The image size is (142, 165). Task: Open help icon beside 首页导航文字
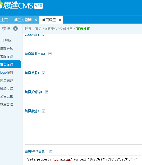(50, 54)
